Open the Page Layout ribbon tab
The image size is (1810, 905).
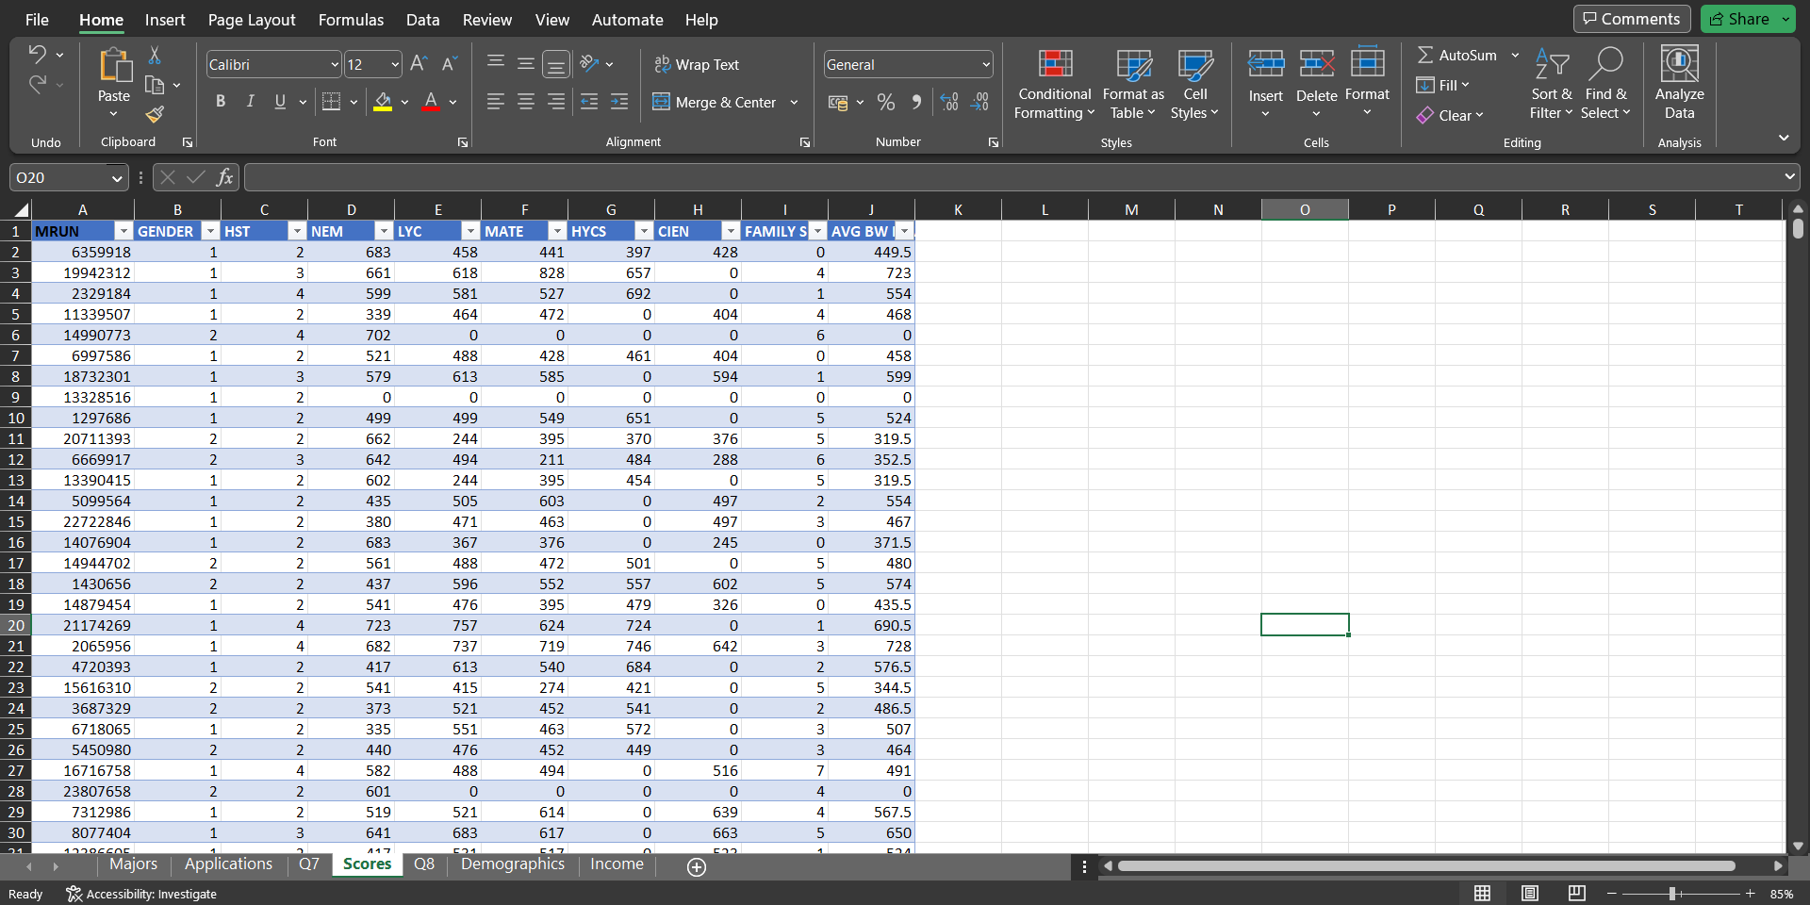coord(252,20)
